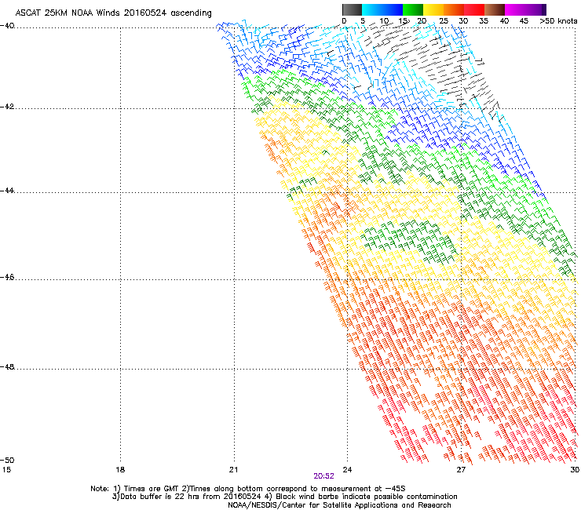Click the '20' label under the color legend

tap(422, 21)
